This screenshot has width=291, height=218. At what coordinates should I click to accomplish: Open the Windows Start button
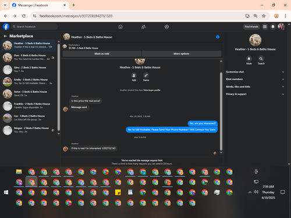click(x=6, y=192)
